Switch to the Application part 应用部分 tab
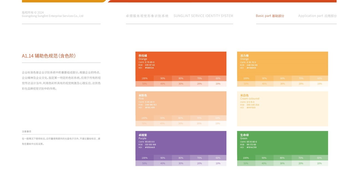Image resolution: width=350 pixels, height=196 pixels. pos(317,16)
